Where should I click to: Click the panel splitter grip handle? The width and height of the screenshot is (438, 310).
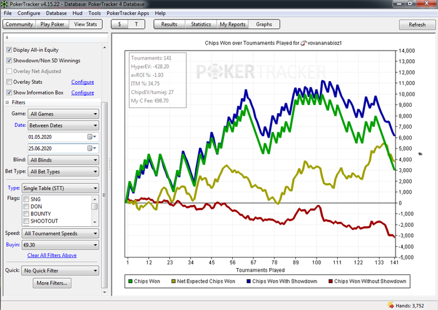tap(109, 164)
